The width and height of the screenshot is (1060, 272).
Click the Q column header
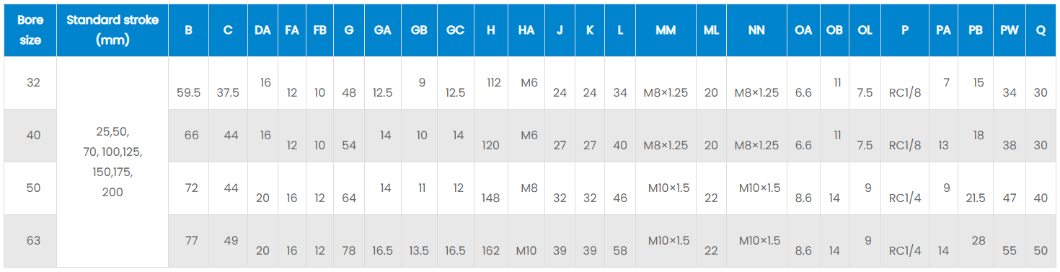pyautogui.click(x=1041, y=30)
